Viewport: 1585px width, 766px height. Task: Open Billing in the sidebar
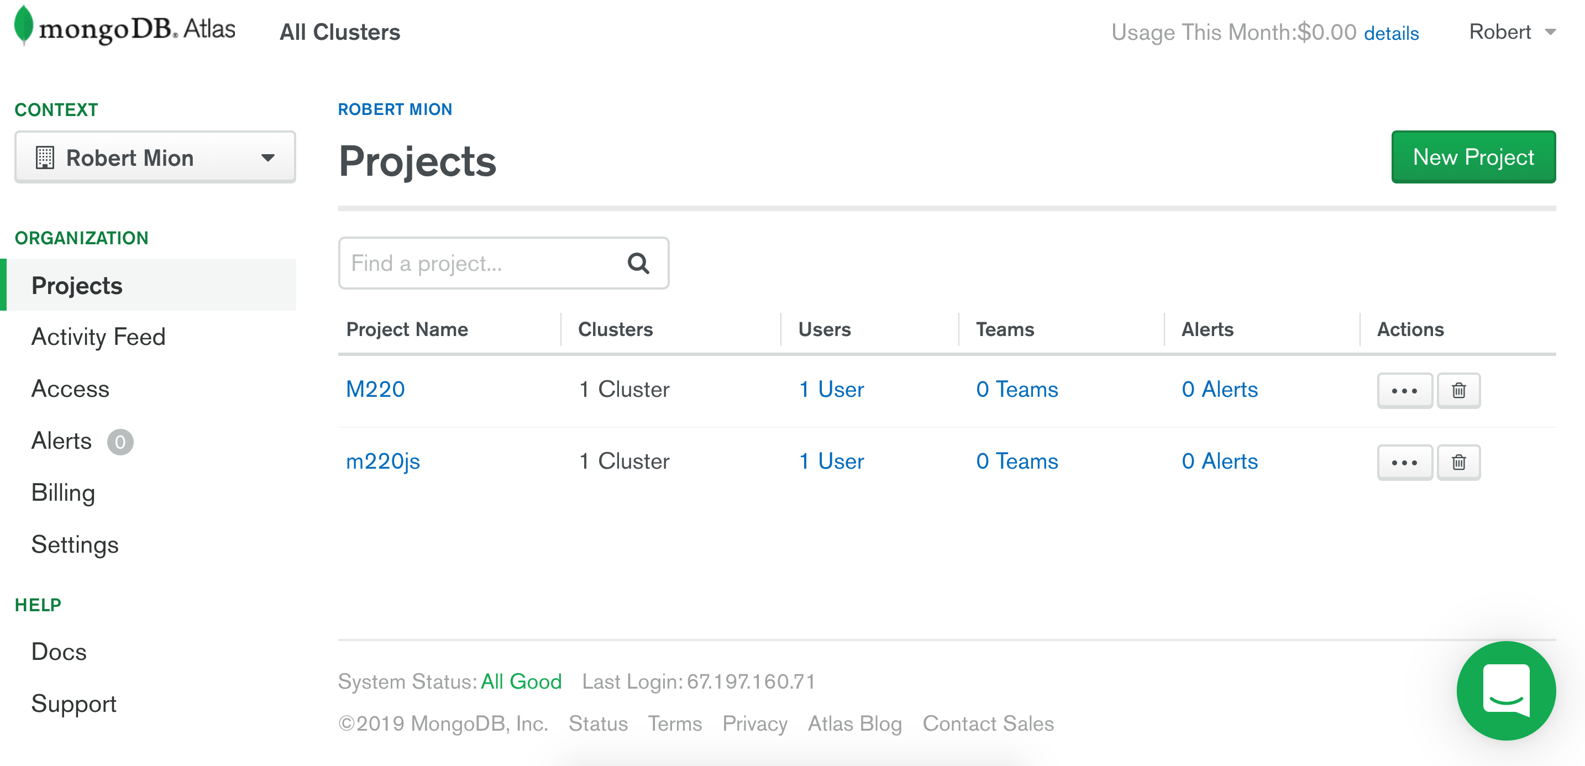click(63, 493)
